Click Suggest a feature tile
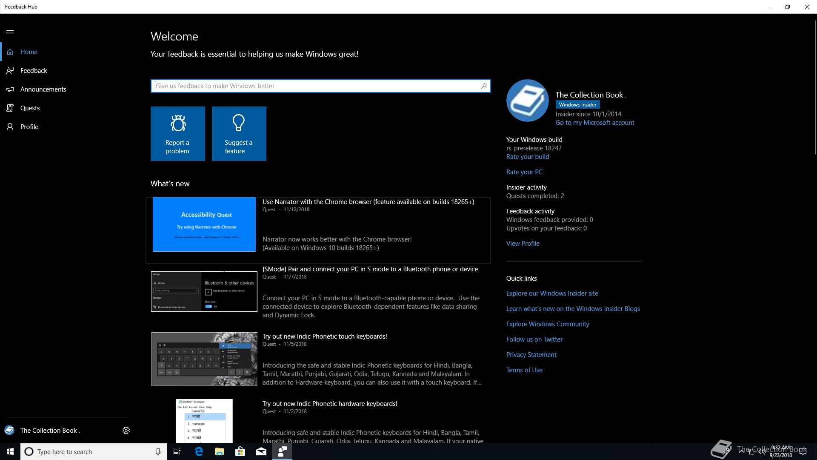Screen dimensions: 817x460 pos(239,134)
